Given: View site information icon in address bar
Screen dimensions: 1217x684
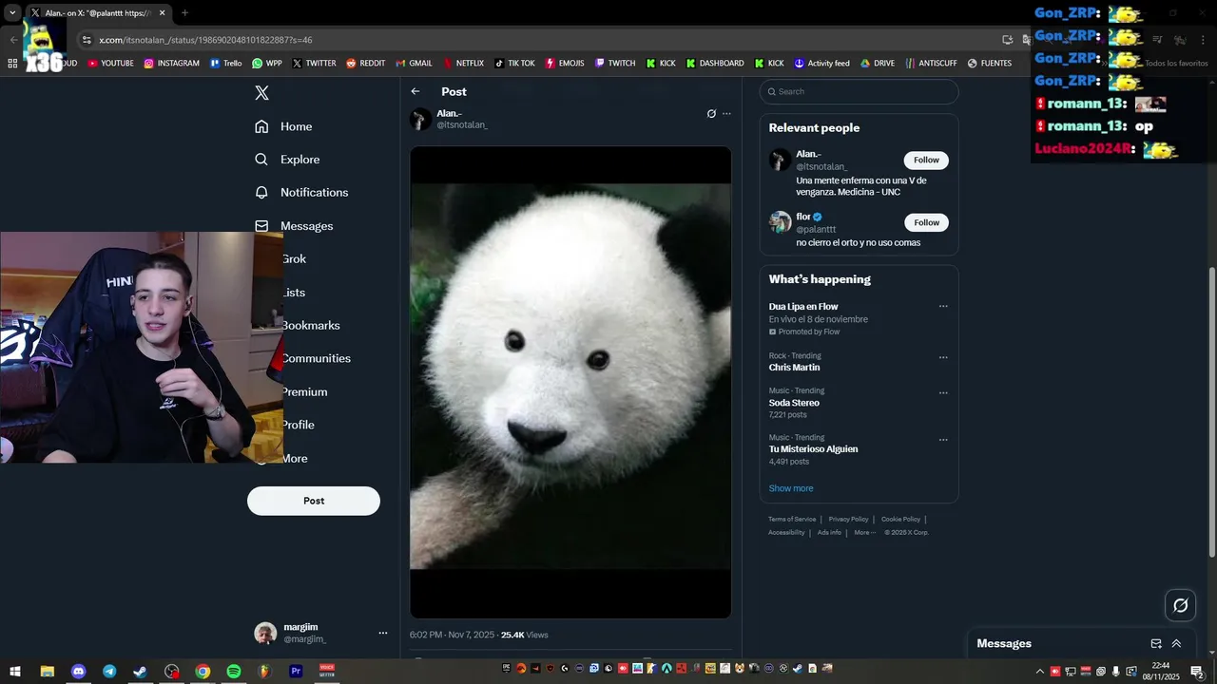Looking at the screenshot, I should pos(87,40).
